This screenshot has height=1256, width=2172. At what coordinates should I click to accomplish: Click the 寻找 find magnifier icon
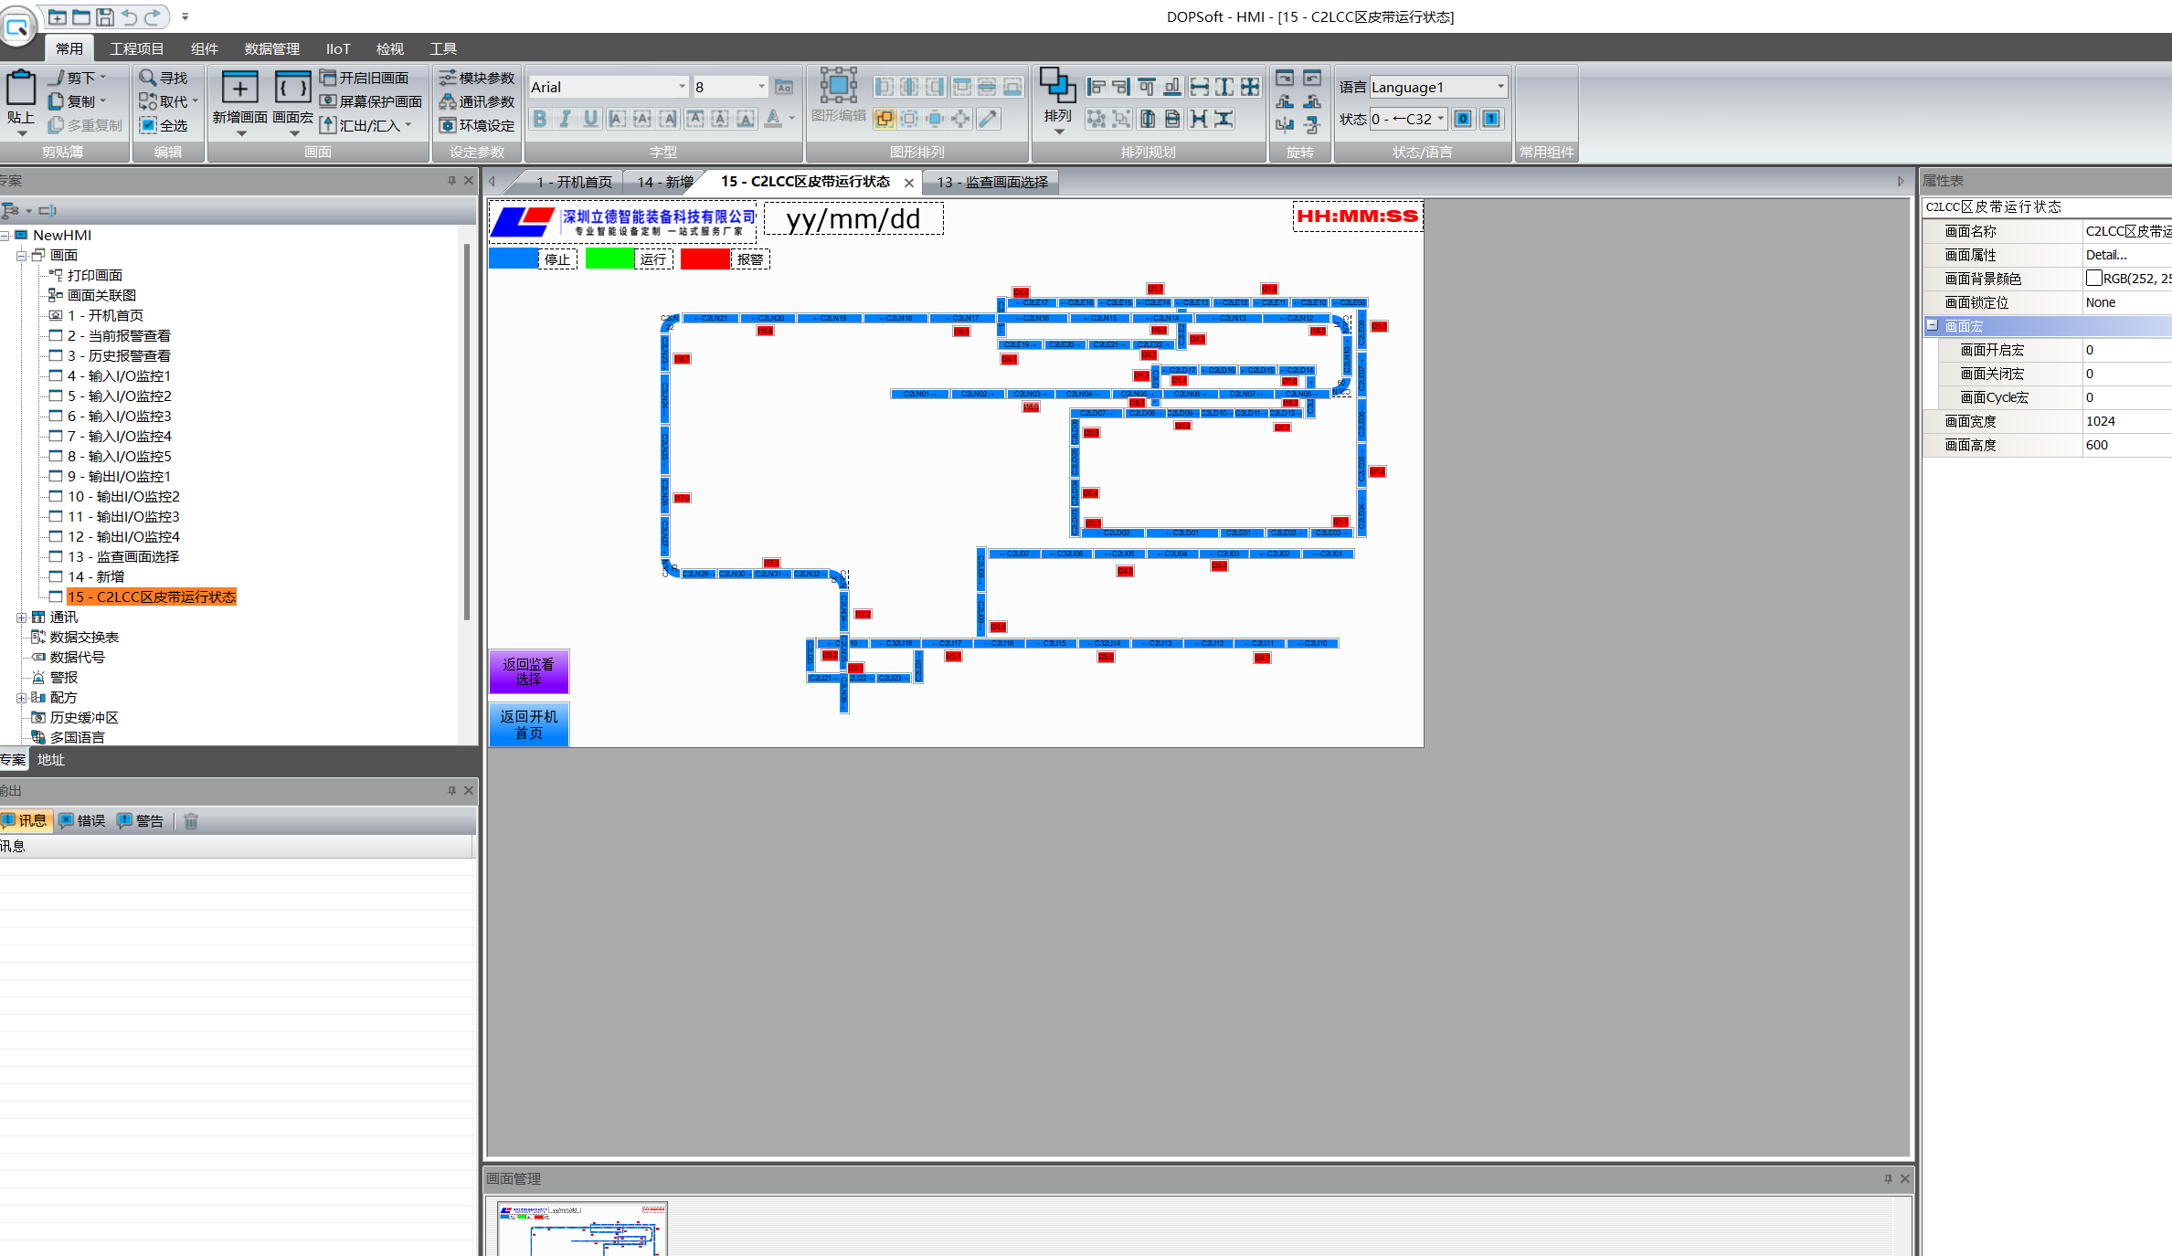(x=148, y=78)
